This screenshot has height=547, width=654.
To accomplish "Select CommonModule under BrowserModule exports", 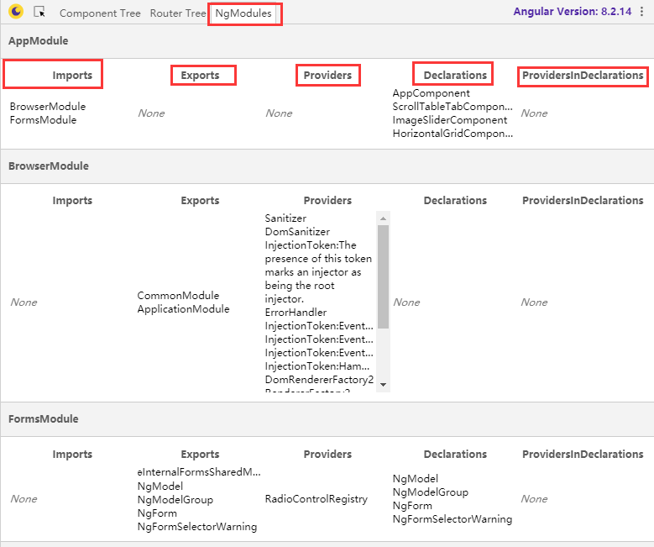I will pos(178,296).
